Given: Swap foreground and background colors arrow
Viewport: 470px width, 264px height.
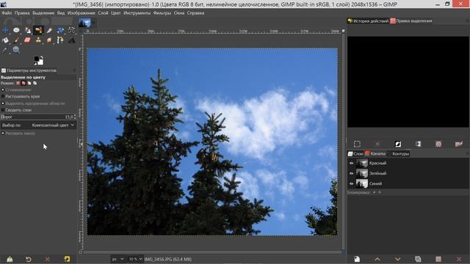Looking at the screenshot, I should (42, 57).
